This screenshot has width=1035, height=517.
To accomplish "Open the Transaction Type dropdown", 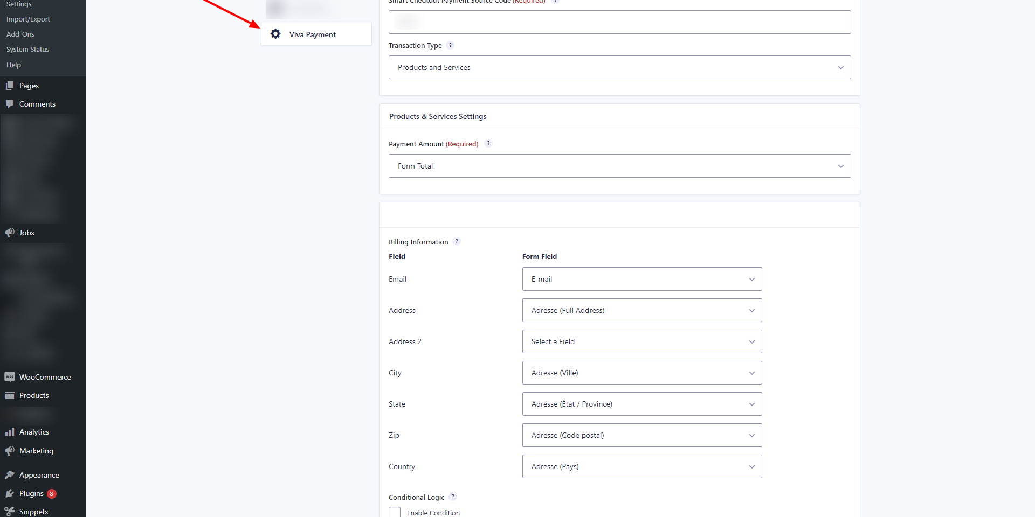I will 619,67.
